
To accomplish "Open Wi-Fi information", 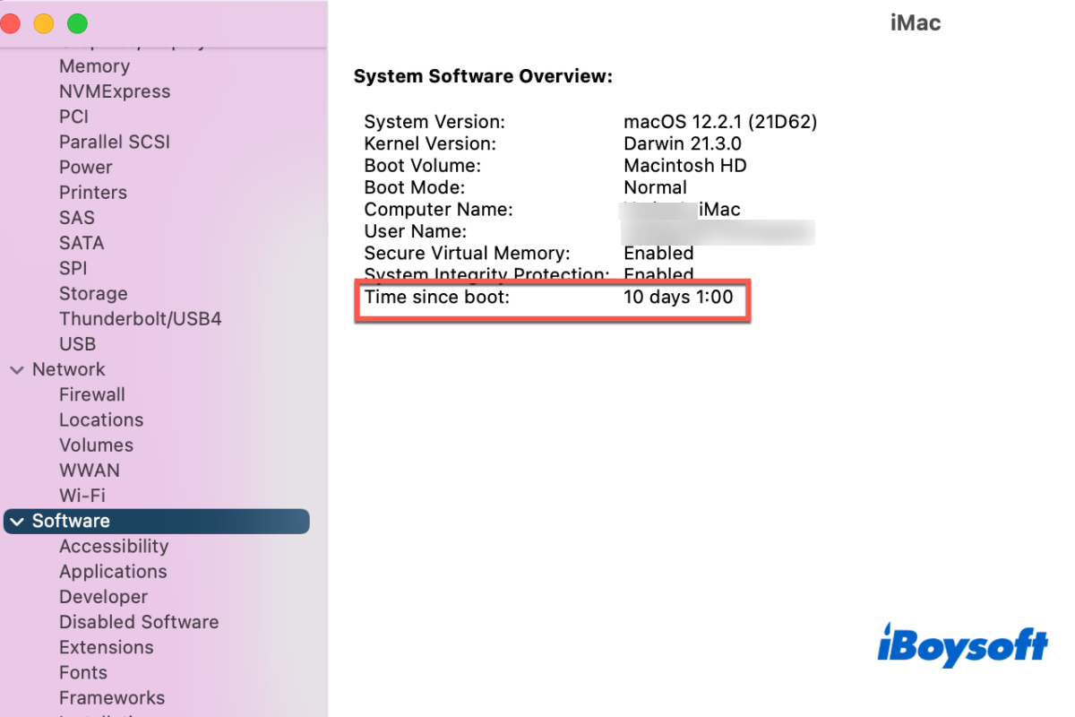I will click(82, 496).
